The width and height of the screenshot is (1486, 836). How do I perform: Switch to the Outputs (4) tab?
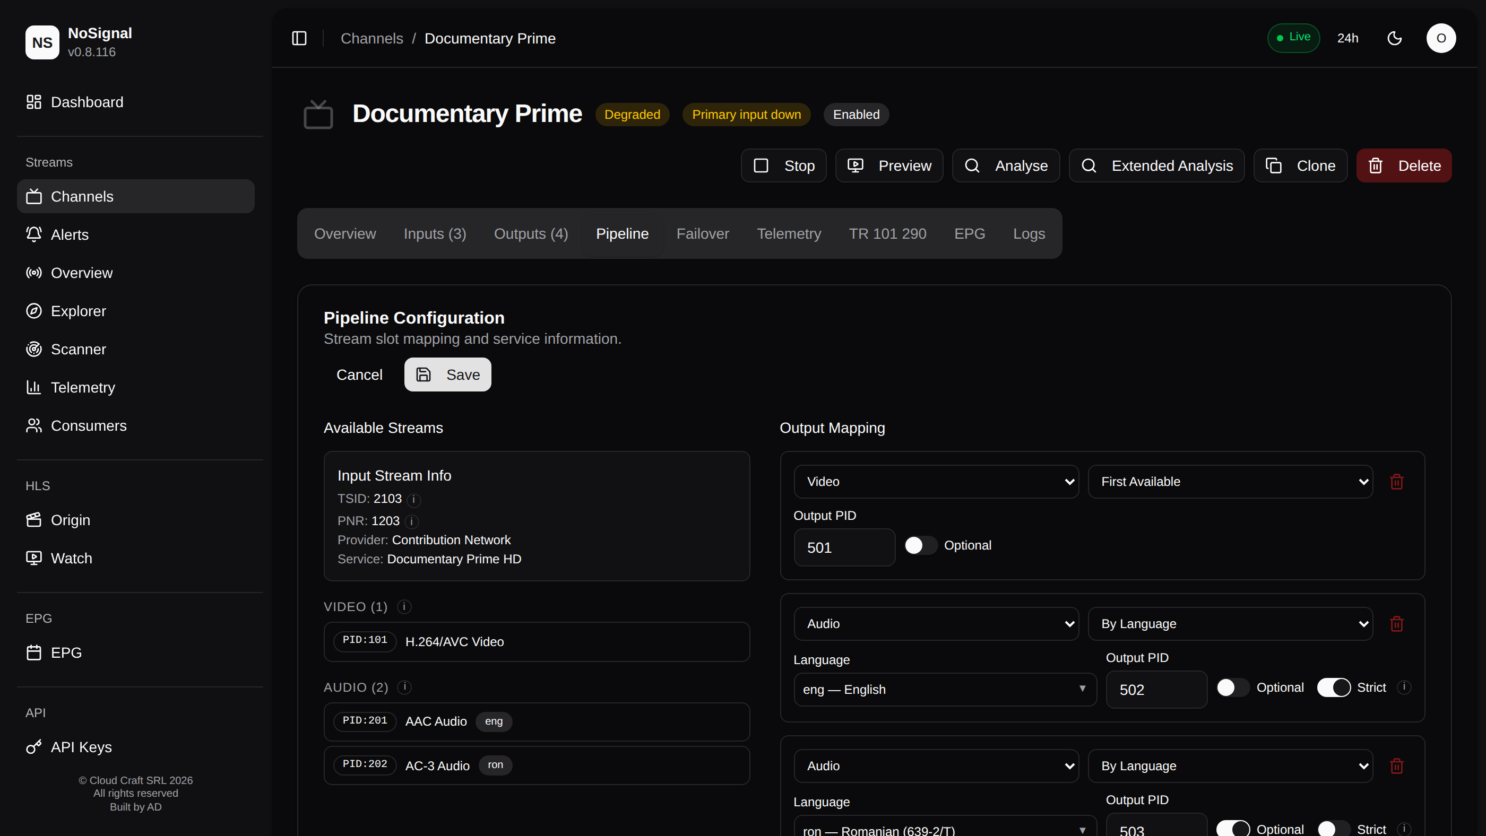[x=531, y=233]
